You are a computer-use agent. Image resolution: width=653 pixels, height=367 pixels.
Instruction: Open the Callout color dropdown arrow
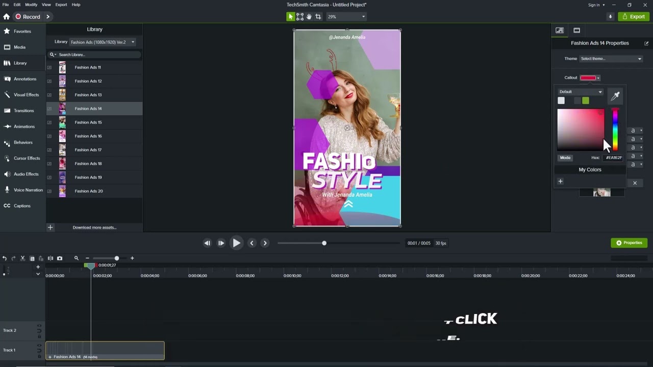(598, 78)
